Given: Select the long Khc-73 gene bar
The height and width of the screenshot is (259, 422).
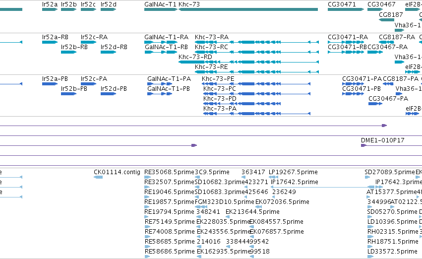Looking at the screenshot, I should 248,9.
